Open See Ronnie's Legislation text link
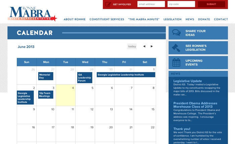This screenshot has height=144, width=235. coord(196,48)
